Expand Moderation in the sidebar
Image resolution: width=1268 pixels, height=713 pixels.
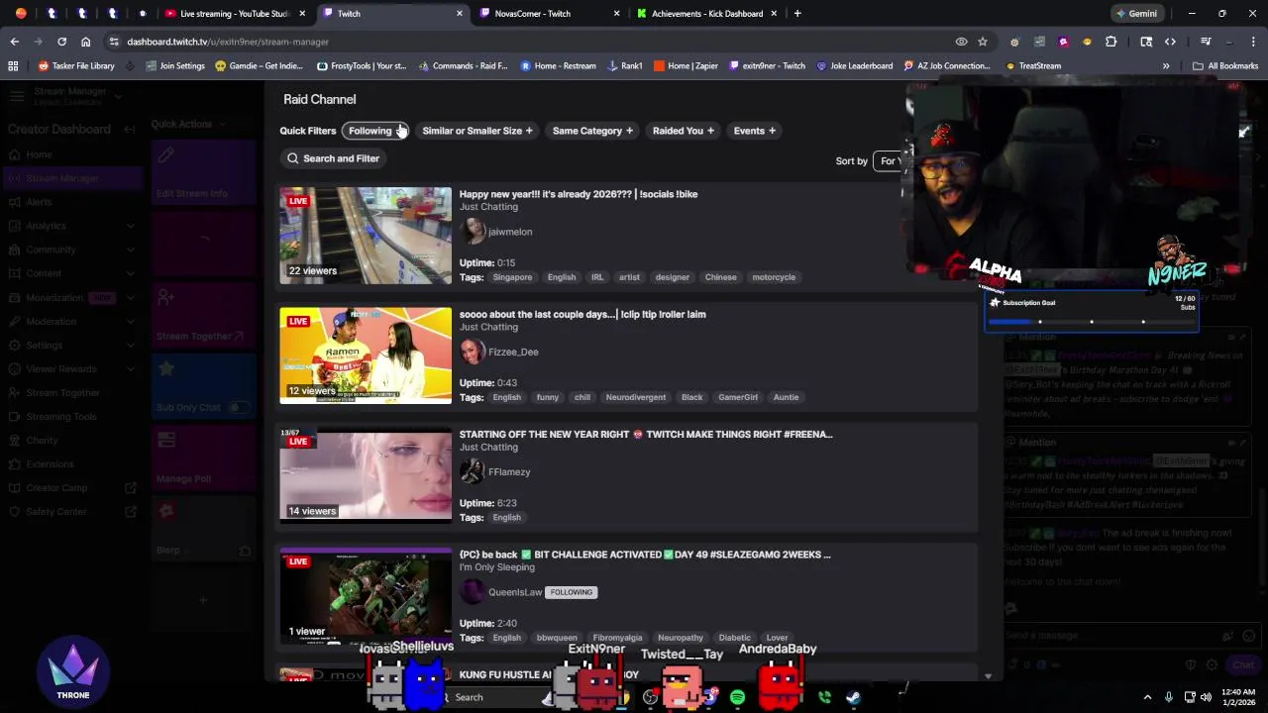[x=130, y=322]
